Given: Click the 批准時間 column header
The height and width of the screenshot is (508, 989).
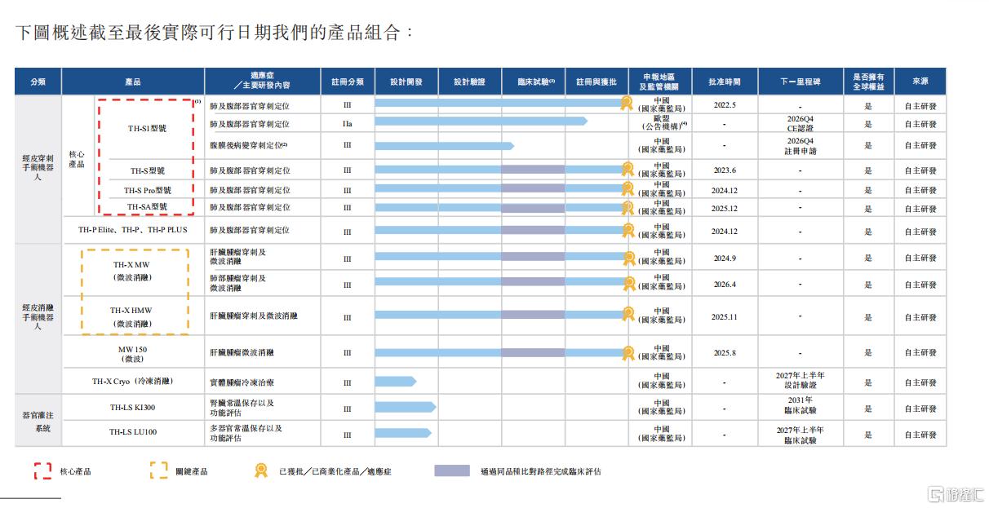Looking at the screenshot, I should tap(725, 82).
